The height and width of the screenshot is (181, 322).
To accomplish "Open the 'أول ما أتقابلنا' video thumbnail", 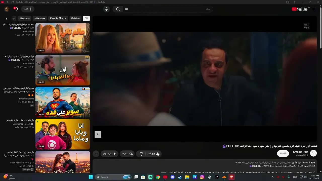I will [x=63, y=70].
